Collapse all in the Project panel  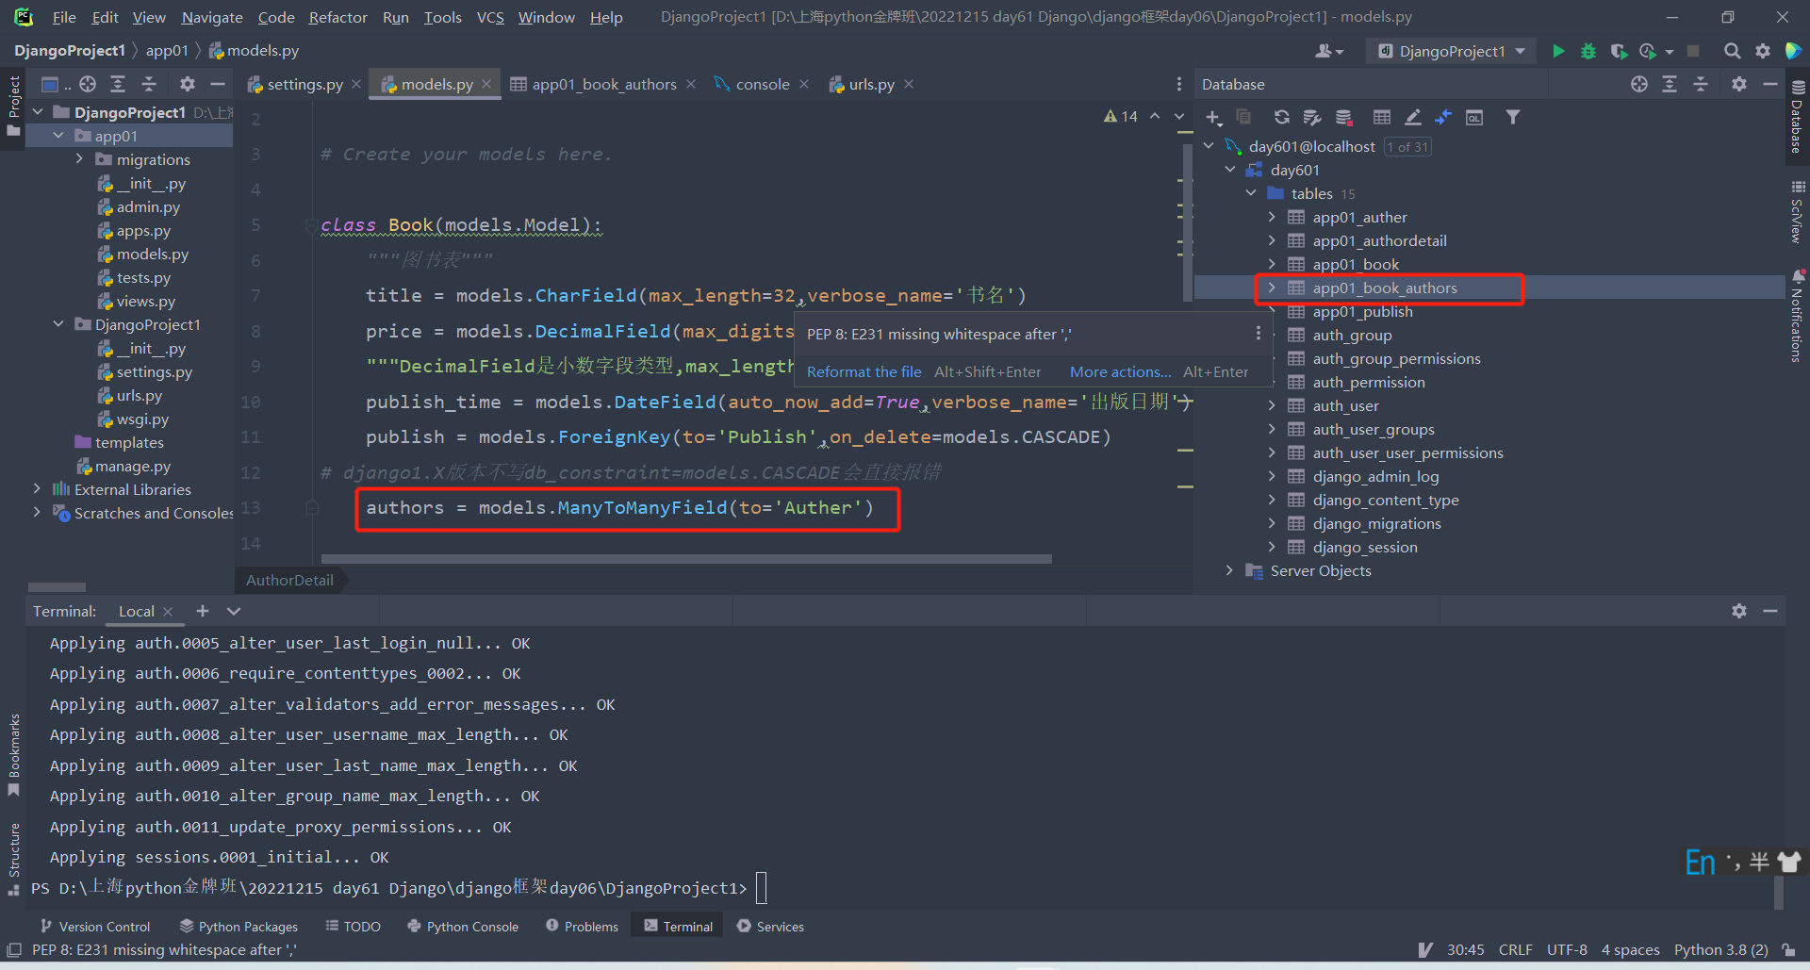click(149, 84)
